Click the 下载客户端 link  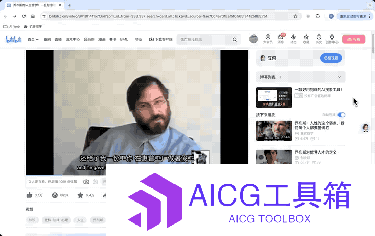coord(161,39)
